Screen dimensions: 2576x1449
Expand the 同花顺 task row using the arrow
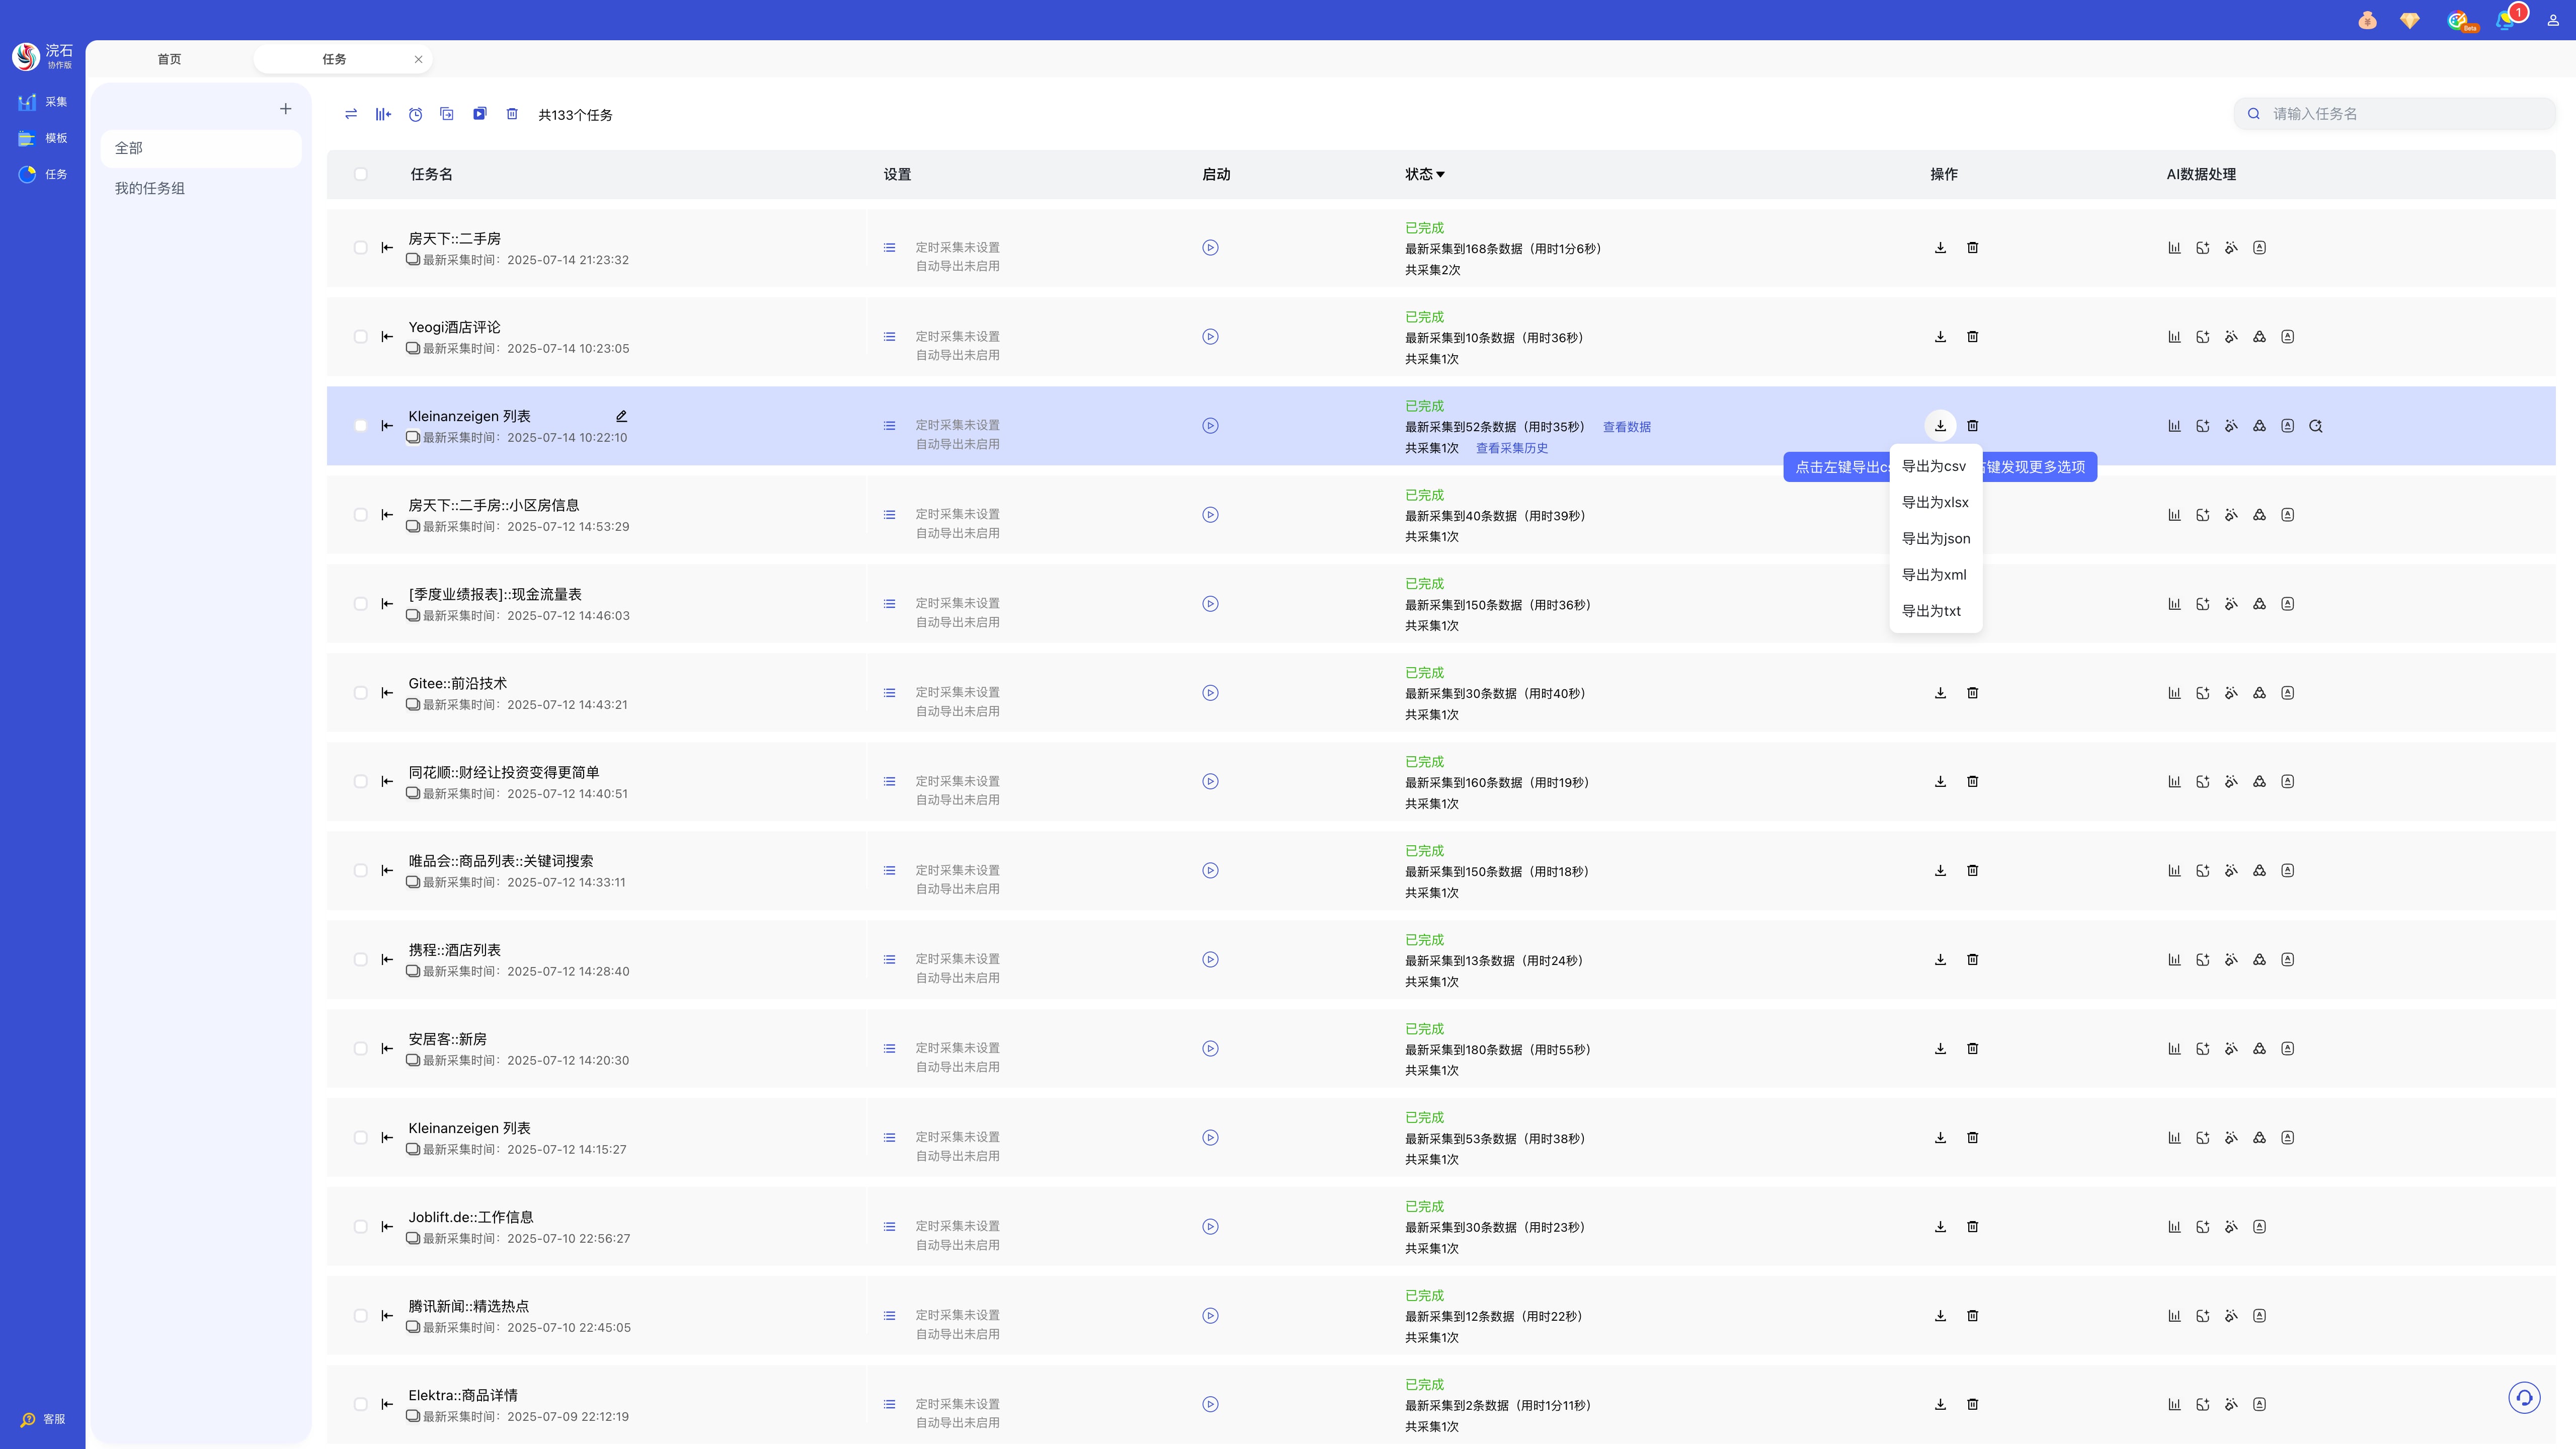click(x=387, y=782)
